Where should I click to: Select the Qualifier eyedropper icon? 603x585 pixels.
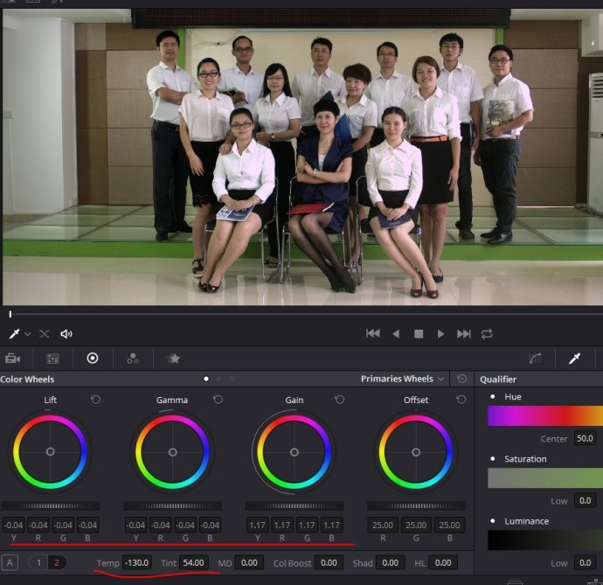click(575, 359)
